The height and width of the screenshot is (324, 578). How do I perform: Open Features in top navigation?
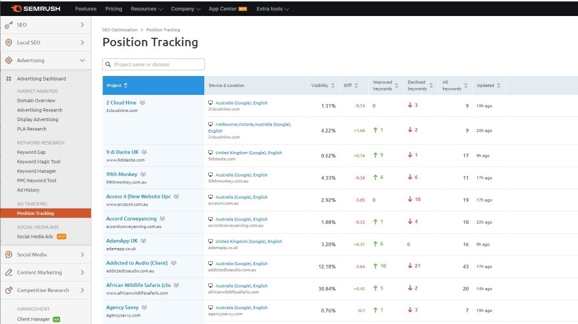pyautogui.click(x=86, y=9)
